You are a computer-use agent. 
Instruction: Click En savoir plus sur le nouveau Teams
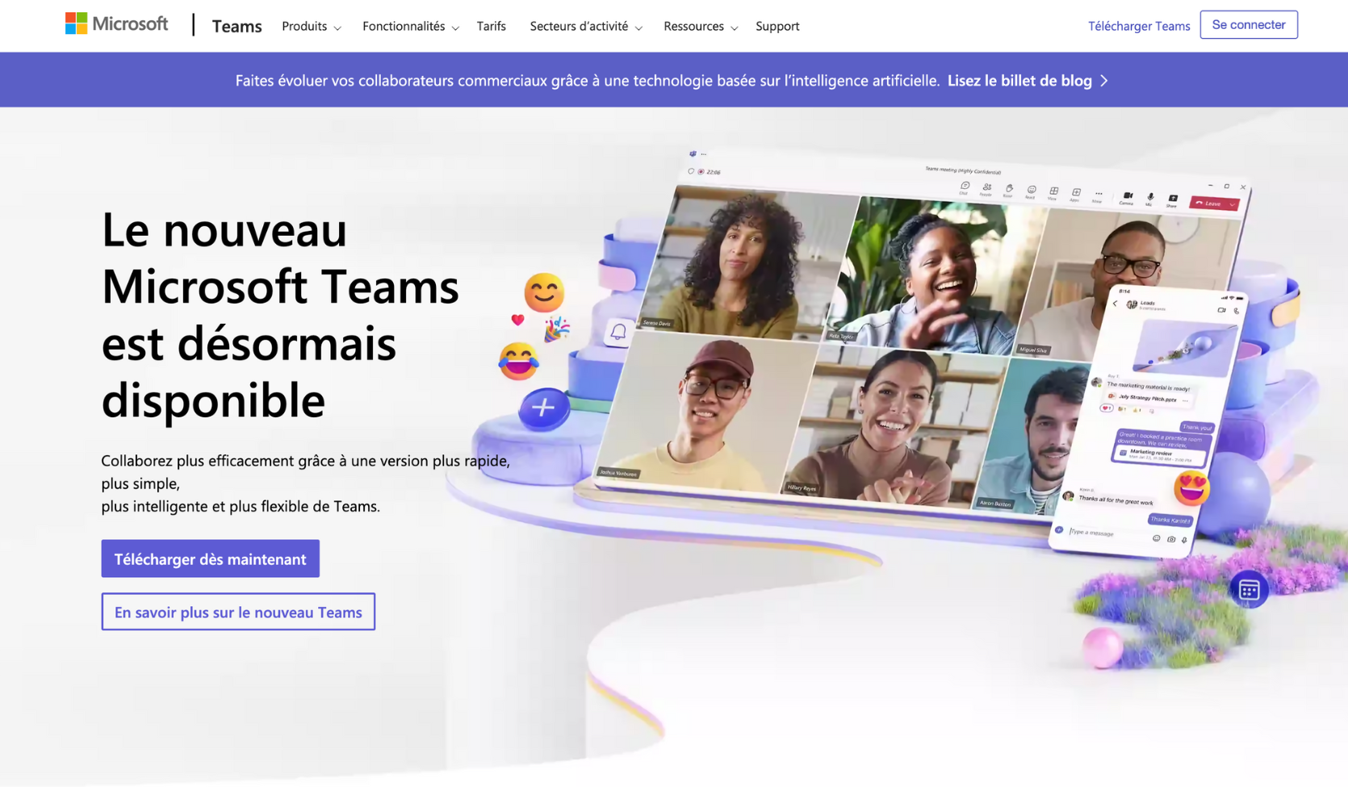click(238, 612)
